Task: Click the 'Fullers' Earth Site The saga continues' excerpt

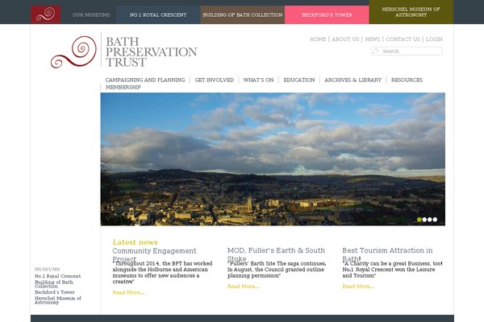Action: click(277, 270)
